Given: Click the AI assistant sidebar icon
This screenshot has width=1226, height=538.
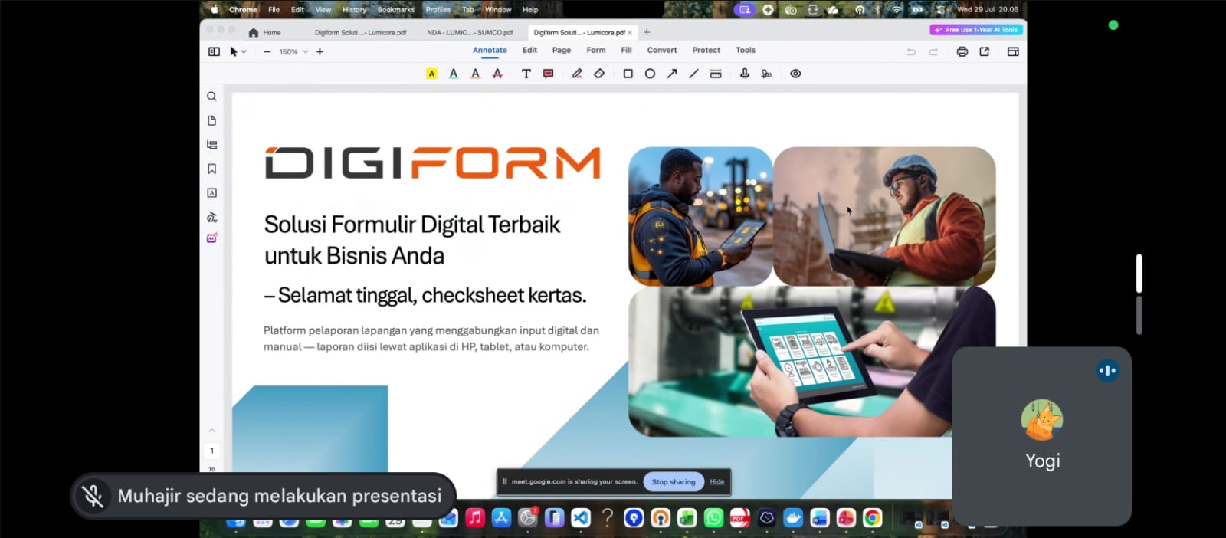Looking at the screenshot, I should [x=211, y=238].
